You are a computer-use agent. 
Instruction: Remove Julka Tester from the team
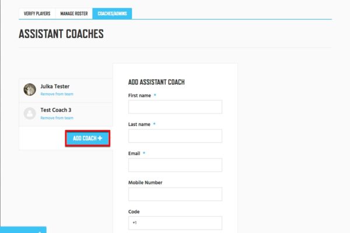point(57,94)
